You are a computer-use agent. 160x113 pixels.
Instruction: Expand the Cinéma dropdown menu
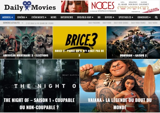click(22, 17)
